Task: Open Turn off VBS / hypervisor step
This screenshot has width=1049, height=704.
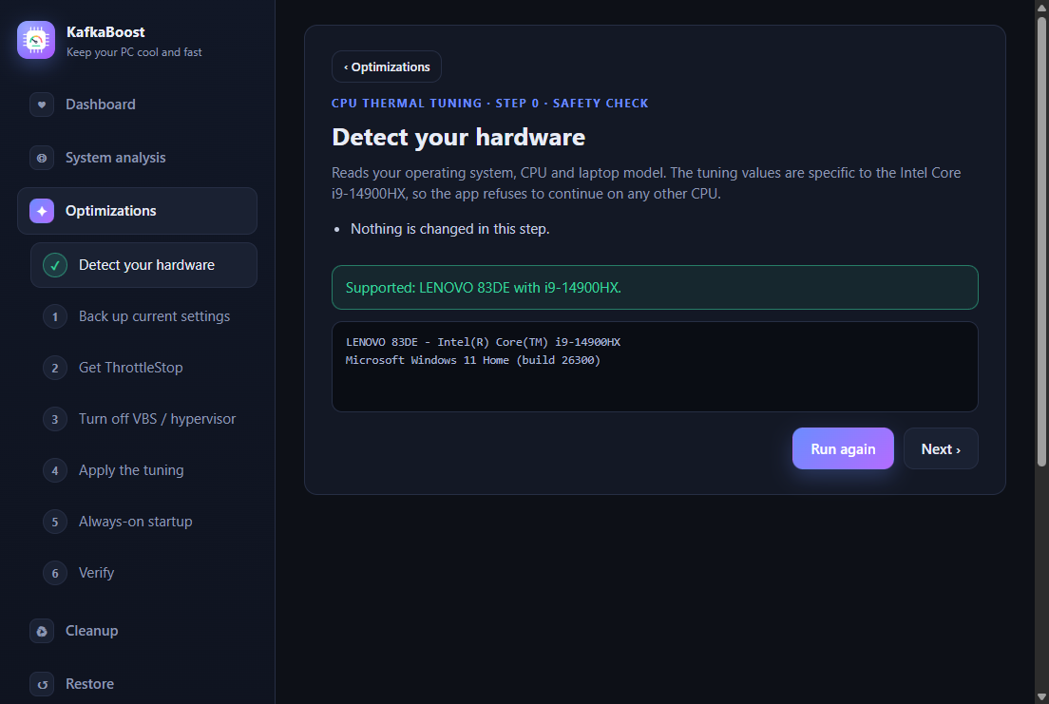Action: (x=143, y=420)
